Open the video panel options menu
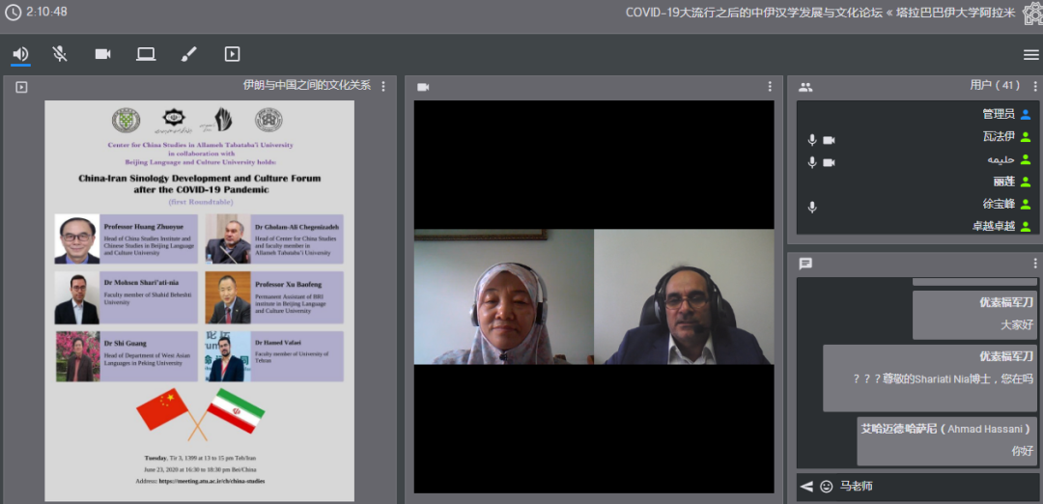This screenshot has width=1043, height=504. point(770,87)
